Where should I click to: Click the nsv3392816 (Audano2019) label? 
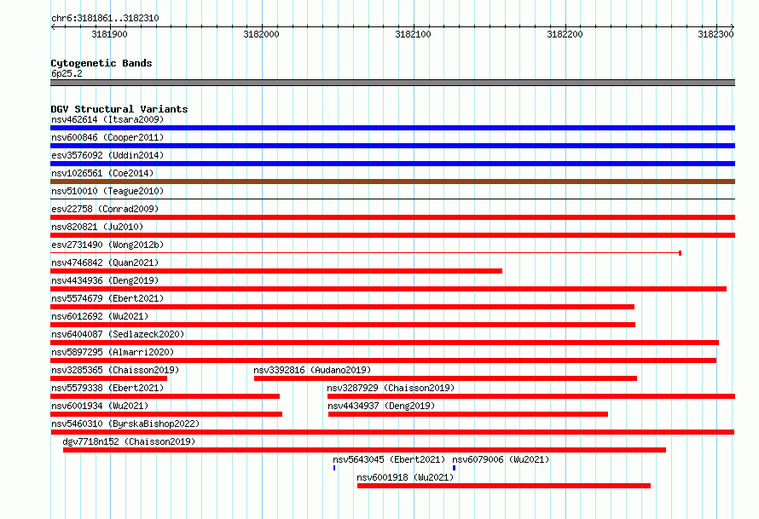pyautogui.click(x=312, y=370)
